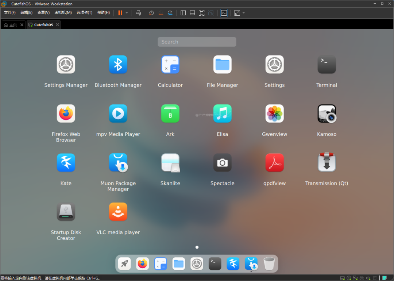Click the launcher Search field

tap(197, 42)
